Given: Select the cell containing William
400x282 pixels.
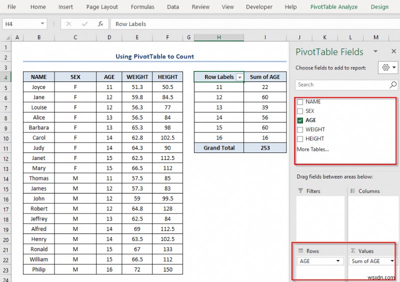Looking at the screenshot, I should click(39, 259).
